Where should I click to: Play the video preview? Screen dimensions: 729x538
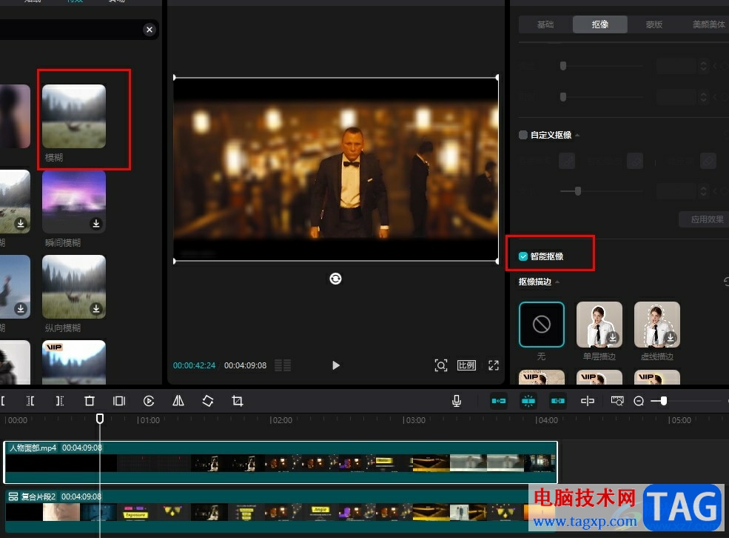point(336,365)
